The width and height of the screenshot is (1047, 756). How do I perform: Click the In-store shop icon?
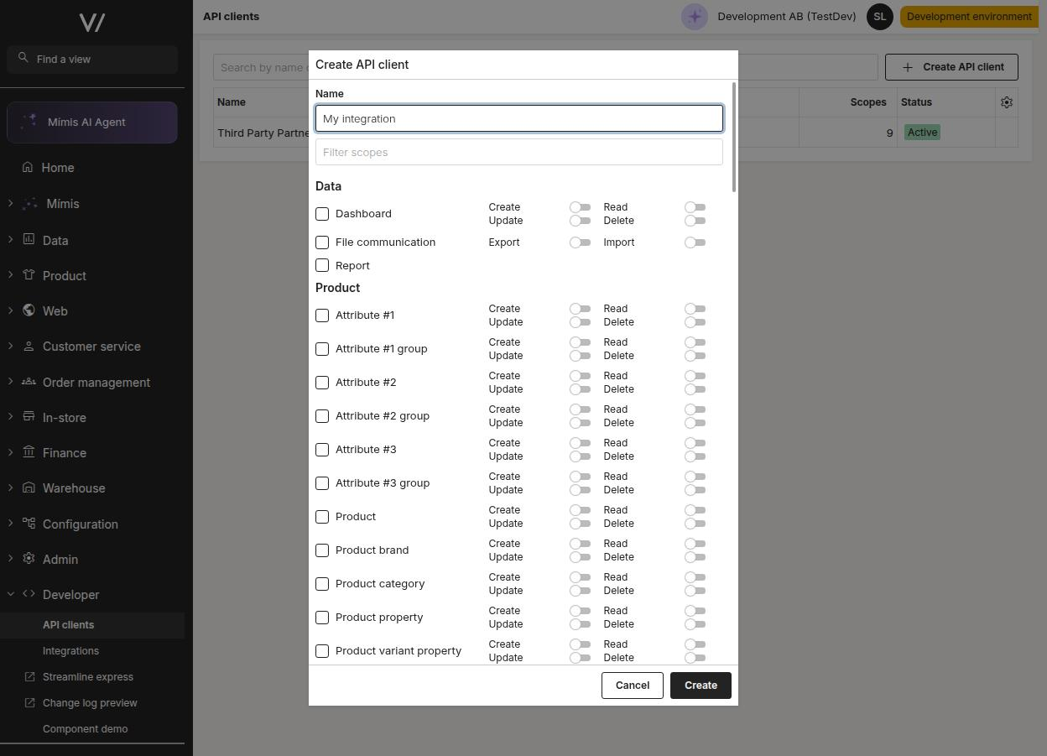[x=29, y=416]
